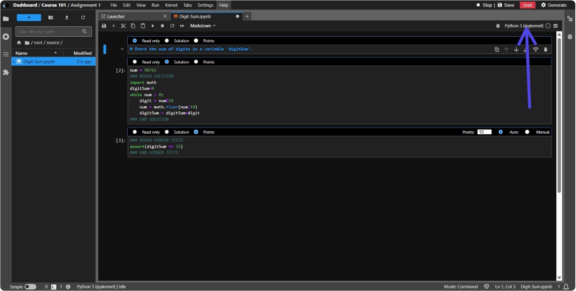576x291 pixels.
Task: Refresh the file browser listing
Action: tap(83, 17)
